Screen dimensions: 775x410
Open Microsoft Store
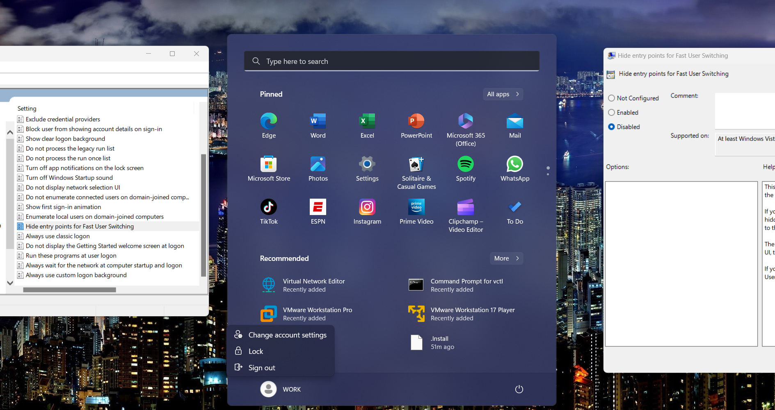(269, 169)
